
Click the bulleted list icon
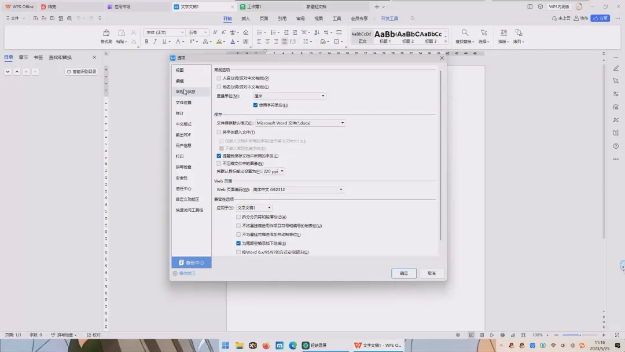click(x=259, y=32)
